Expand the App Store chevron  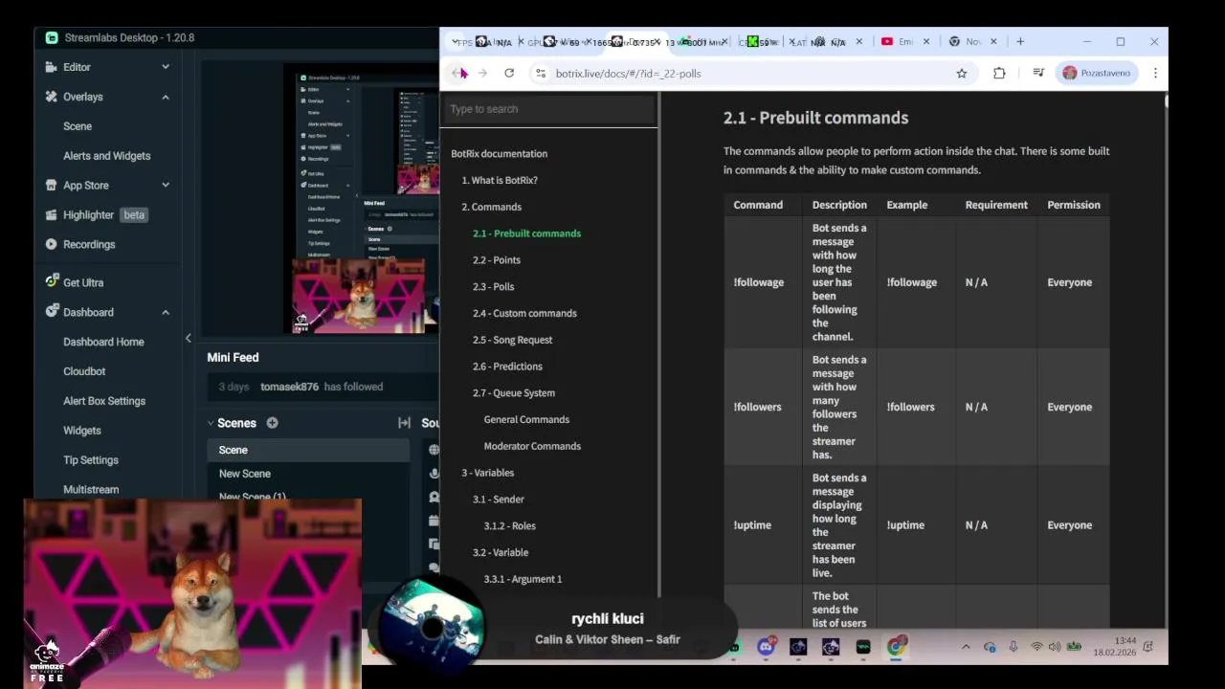point(166,186)
